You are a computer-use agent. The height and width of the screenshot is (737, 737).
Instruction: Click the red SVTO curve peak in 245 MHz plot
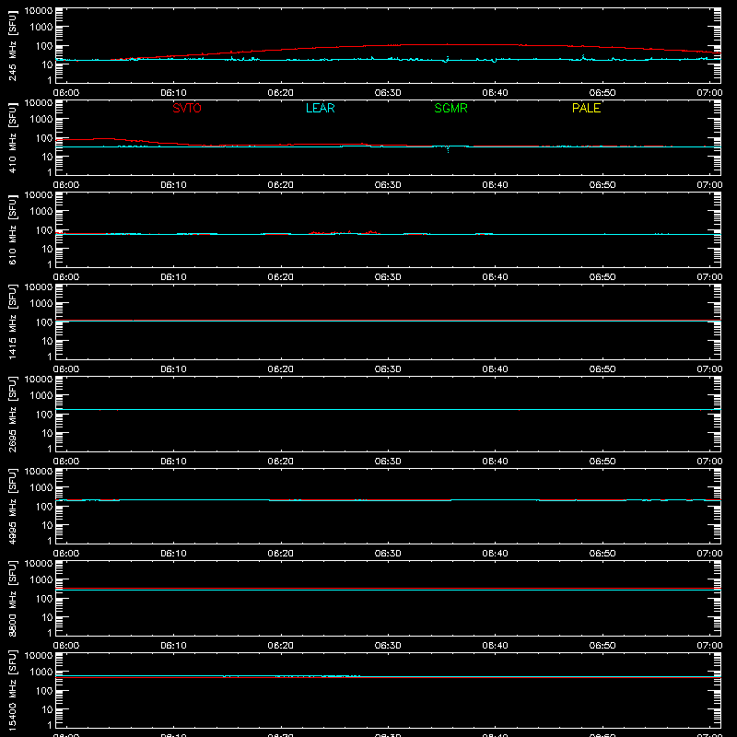coord(447,44)
